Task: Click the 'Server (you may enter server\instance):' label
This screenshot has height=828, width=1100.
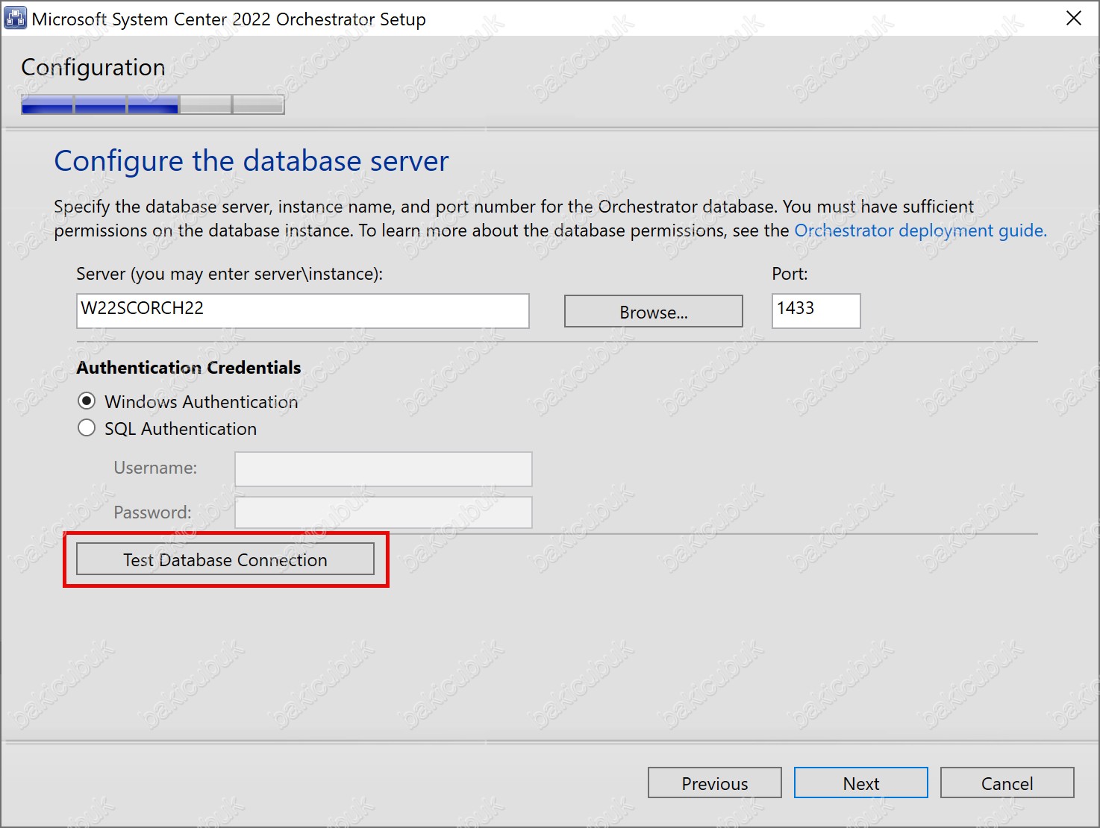Action: [x=230, y=274]
